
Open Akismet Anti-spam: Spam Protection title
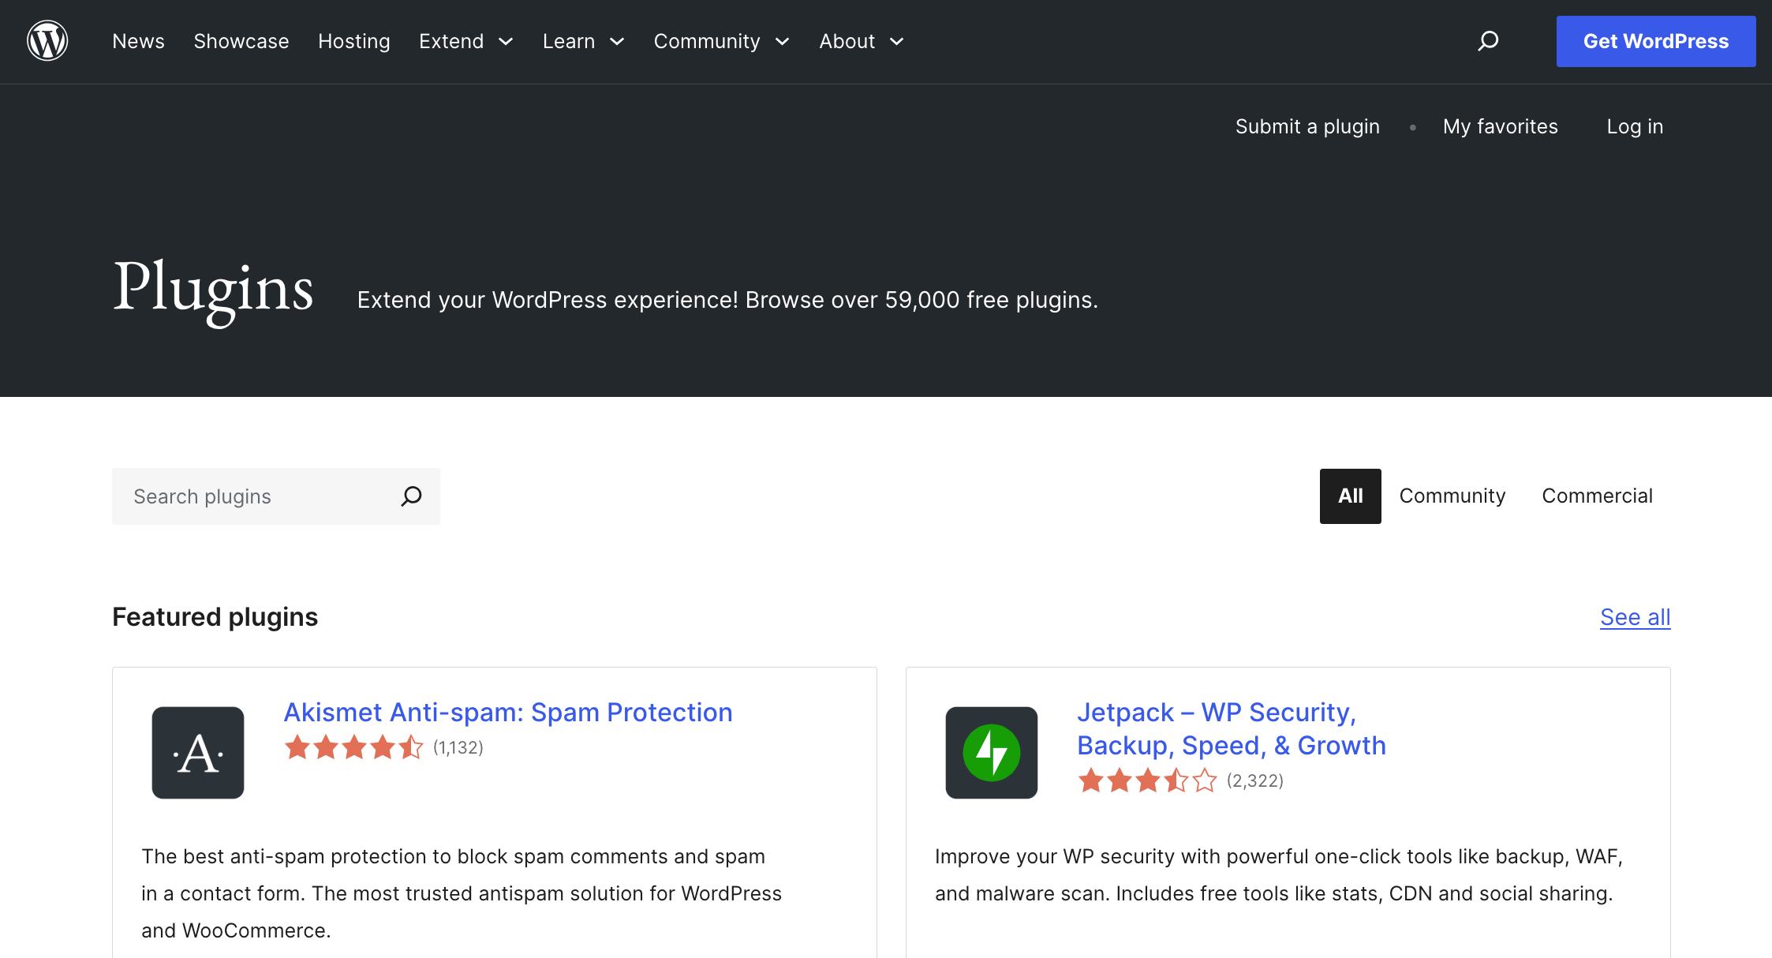[508, 713]
